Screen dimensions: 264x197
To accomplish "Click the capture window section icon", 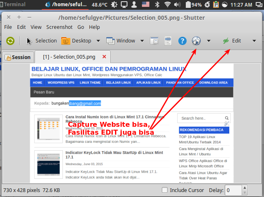I will coord(154,41).
